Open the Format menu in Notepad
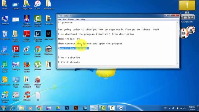 71,19
